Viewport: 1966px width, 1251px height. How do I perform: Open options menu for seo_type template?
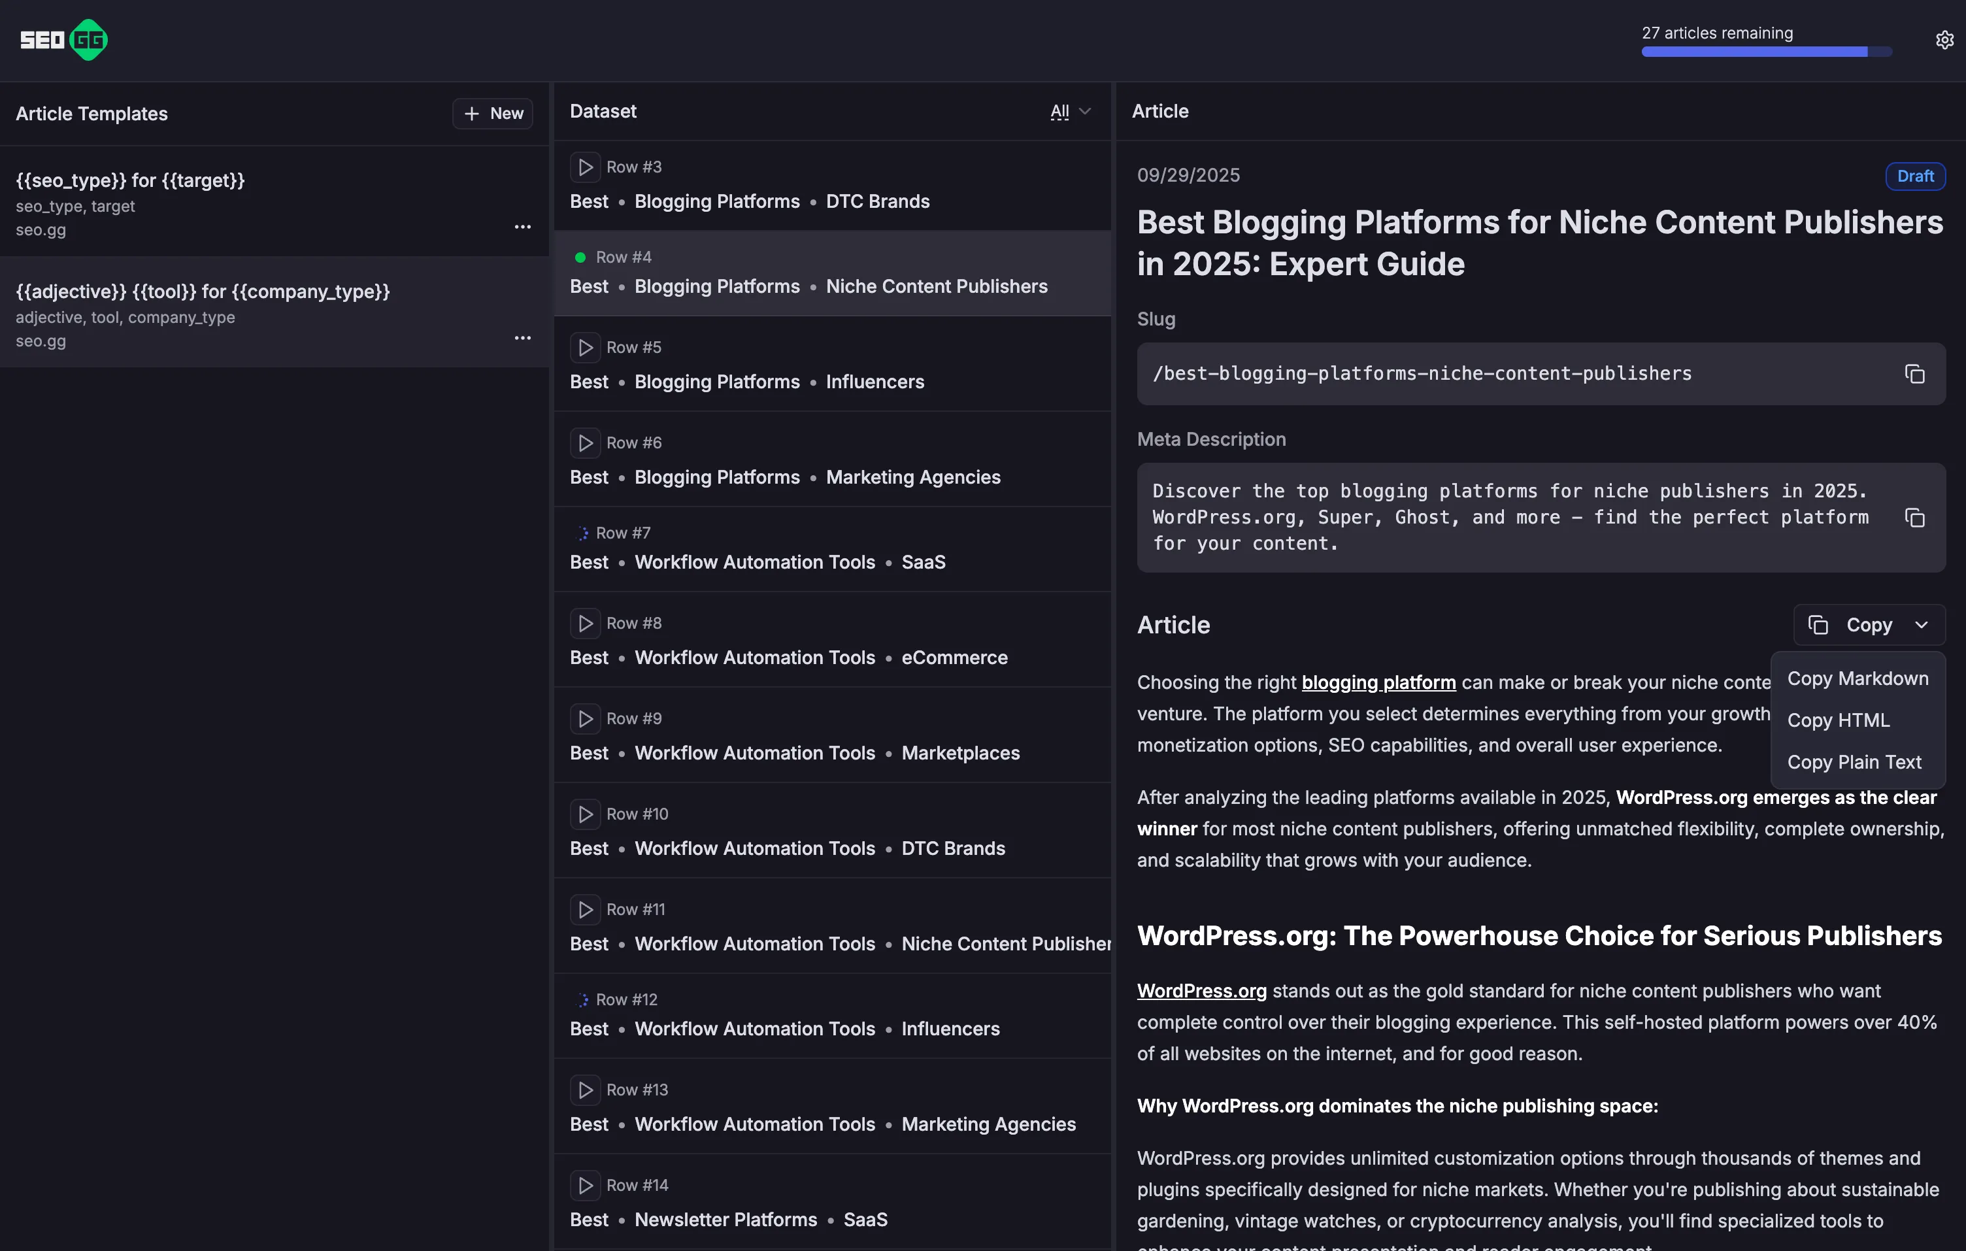tap(522, 227)
